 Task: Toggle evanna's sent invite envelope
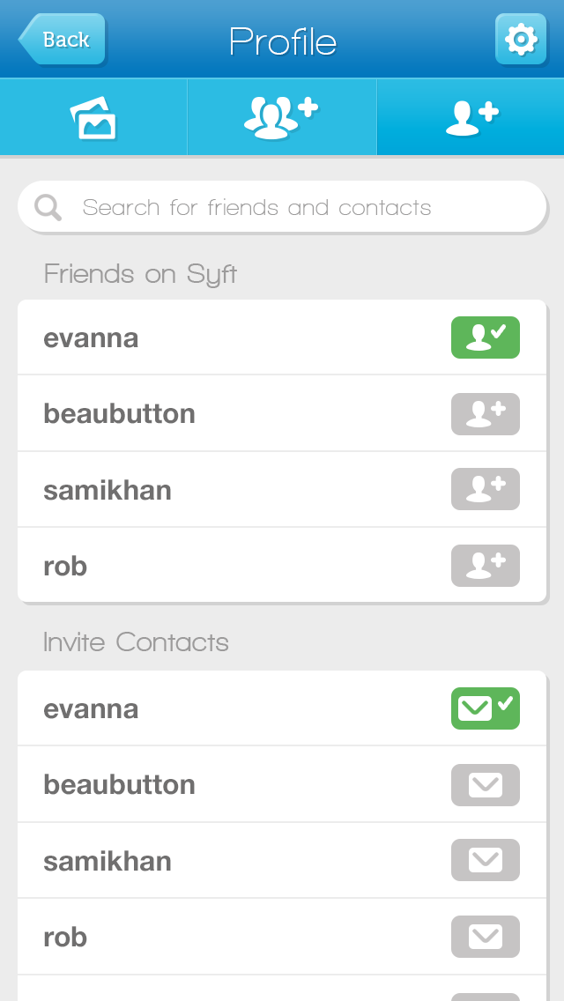pyautogui.click(x=485, y=708)
